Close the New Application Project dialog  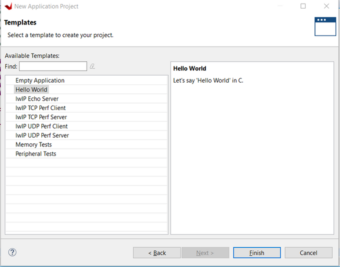tap(326, 6)
